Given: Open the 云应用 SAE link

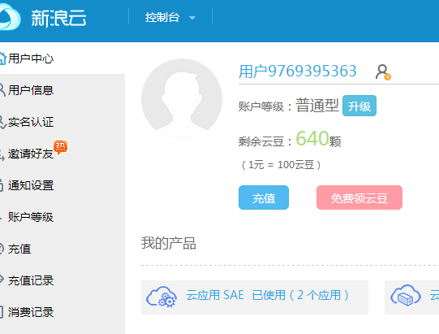Looking at the screenshot, I should pyautogui.click(x=215, y=295).
